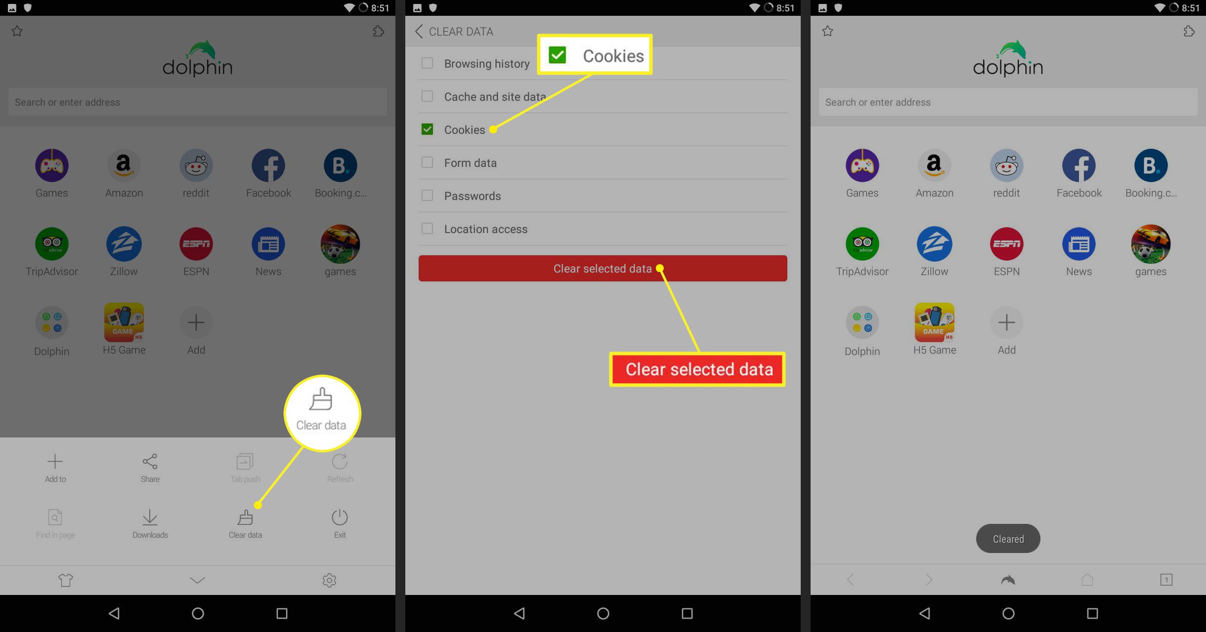Open the TripAdvisor shortcut icon

tap(862, 242)
